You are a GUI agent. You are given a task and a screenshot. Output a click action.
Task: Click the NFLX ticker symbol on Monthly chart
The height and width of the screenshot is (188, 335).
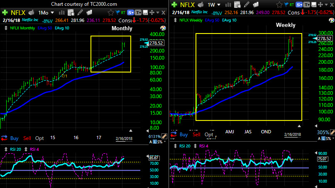click(x=18, y=13)
